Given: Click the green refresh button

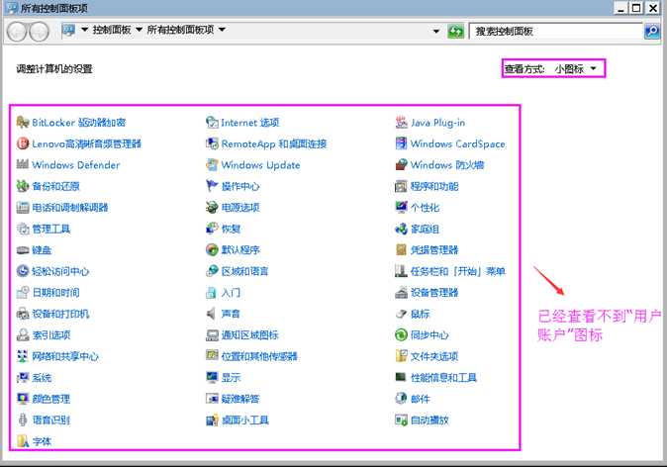Looking at the screenshot, I should pyautogui.click(x=455, y=31).
